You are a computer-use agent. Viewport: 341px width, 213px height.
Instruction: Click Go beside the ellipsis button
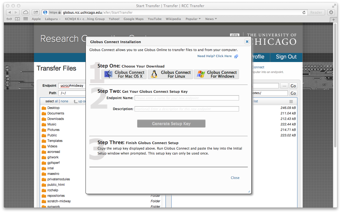tap(293, 86)
